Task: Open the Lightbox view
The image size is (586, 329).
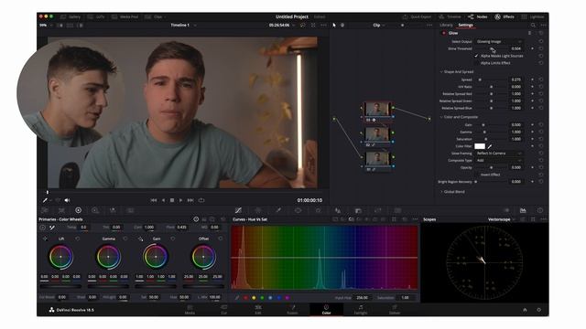Action: pyautogui.click(x=533, y=16)
